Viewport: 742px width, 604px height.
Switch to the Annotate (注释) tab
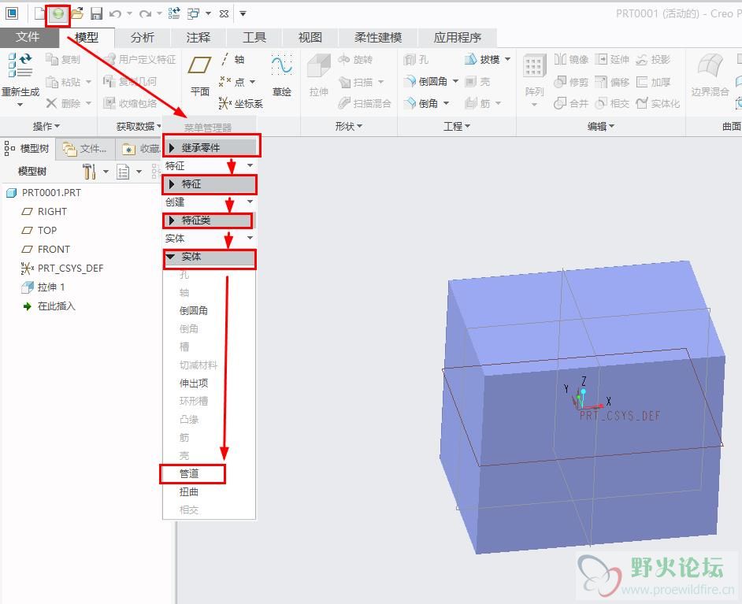[x=198, y=37]
